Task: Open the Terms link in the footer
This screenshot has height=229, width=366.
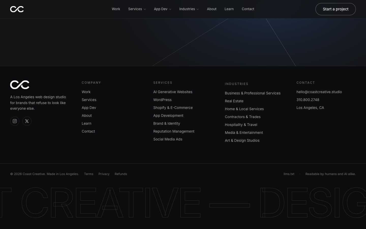Action: point(89,174)
